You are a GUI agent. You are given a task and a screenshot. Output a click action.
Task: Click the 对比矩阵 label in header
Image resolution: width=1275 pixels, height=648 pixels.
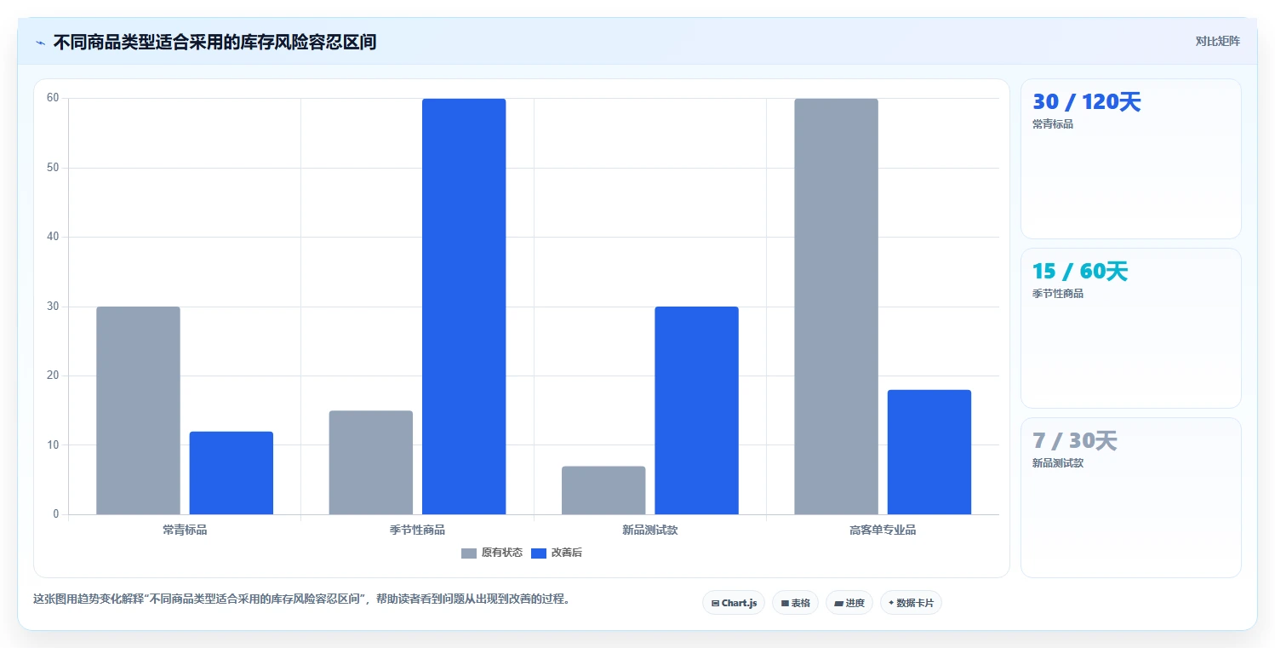coord(1217,41)
